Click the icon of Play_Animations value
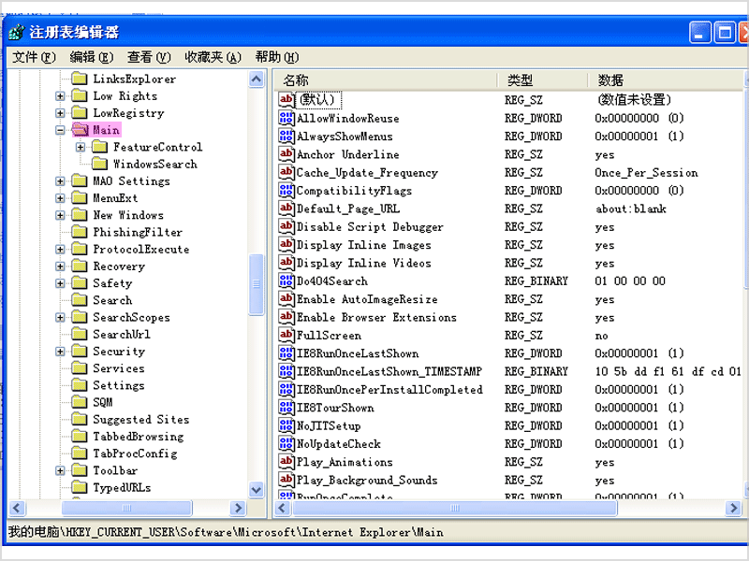 (x=286, y=462)
